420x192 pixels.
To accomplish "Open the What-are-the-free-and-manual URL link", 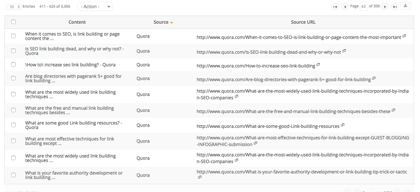I will tap(293, 111).
